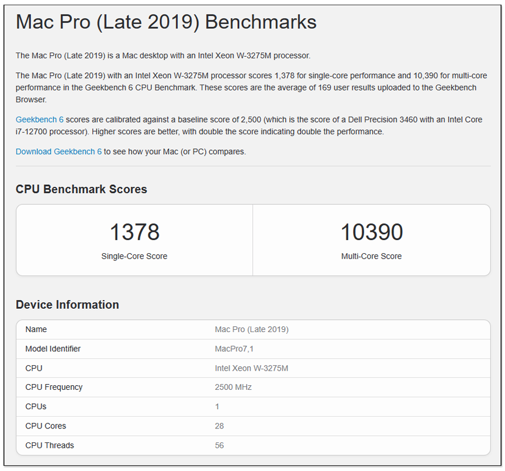This screenshot has height=471, width=505.
Task: Click the Mac Pro (Late 2019) name value
Action: click(251, 329)
